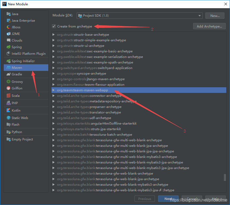Choose Static Web module type

26,118
